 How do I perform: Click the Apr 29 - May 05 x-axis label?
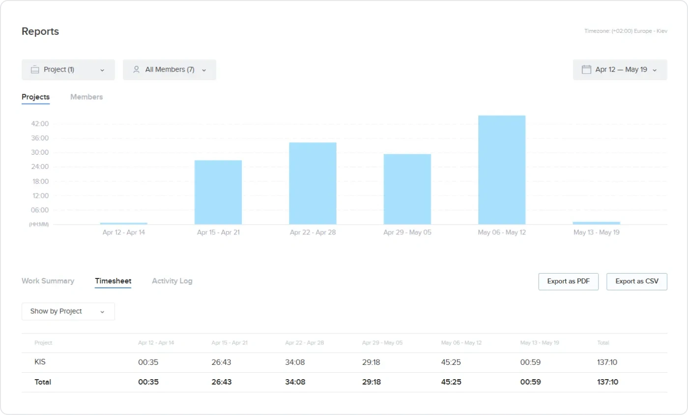click(407, 232)
